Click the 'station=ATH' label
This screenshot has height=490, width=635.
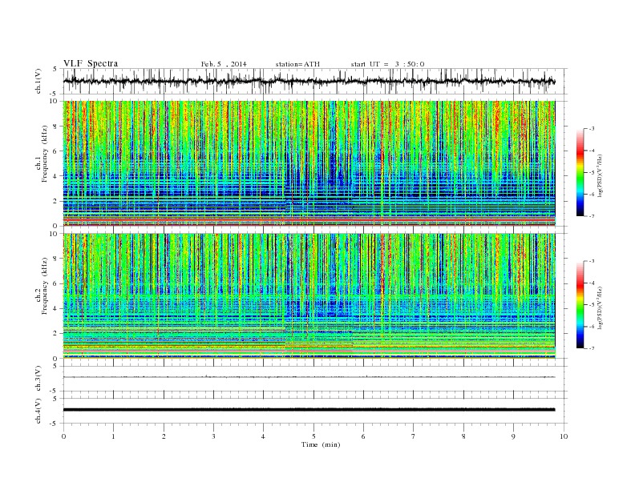297,64
